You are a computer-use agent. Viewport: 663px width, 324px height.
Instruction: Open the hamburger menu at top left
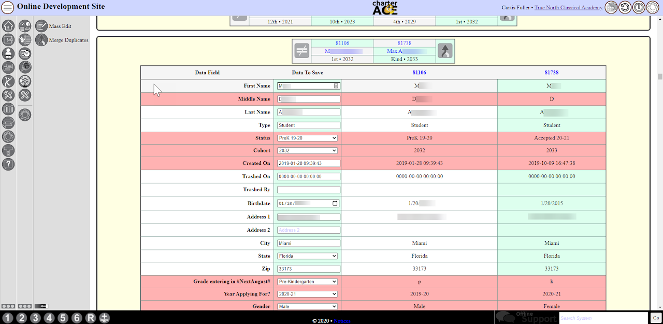pyautogui.click(x=8, y=8)
